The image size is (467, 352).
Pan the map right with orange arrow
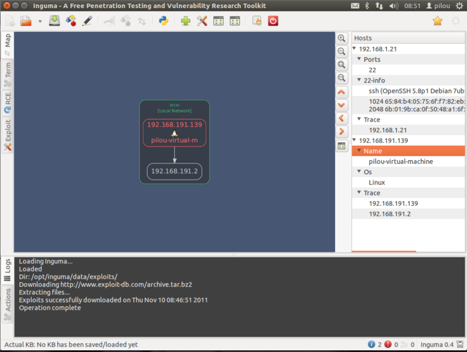tap(342, 131)
